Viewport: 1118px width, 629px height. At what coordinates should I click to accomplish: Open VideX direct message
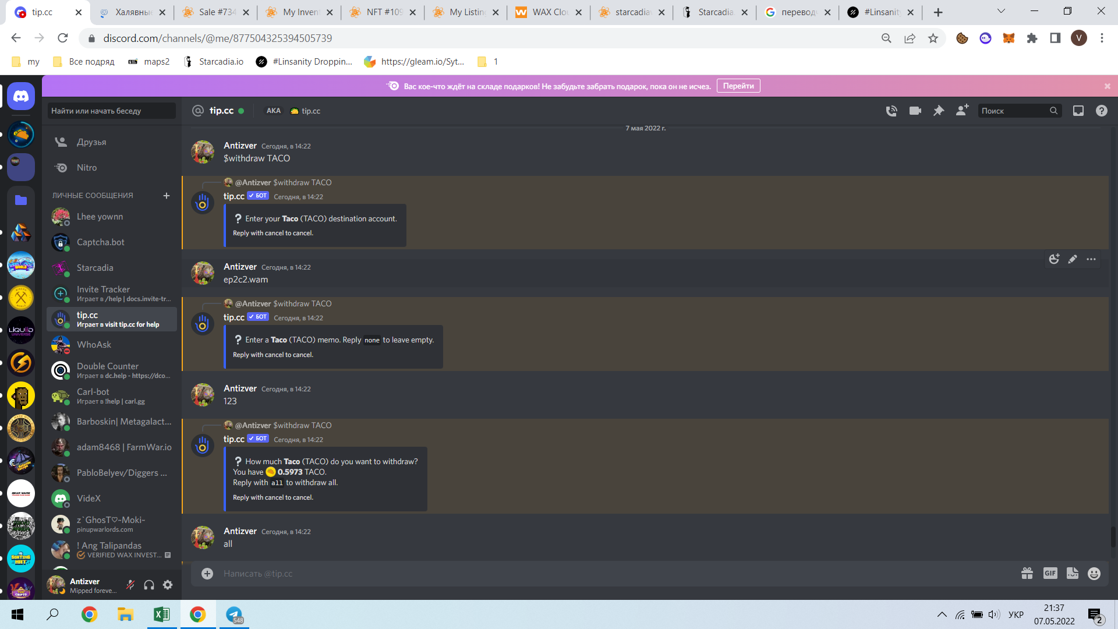coord(111,499)
